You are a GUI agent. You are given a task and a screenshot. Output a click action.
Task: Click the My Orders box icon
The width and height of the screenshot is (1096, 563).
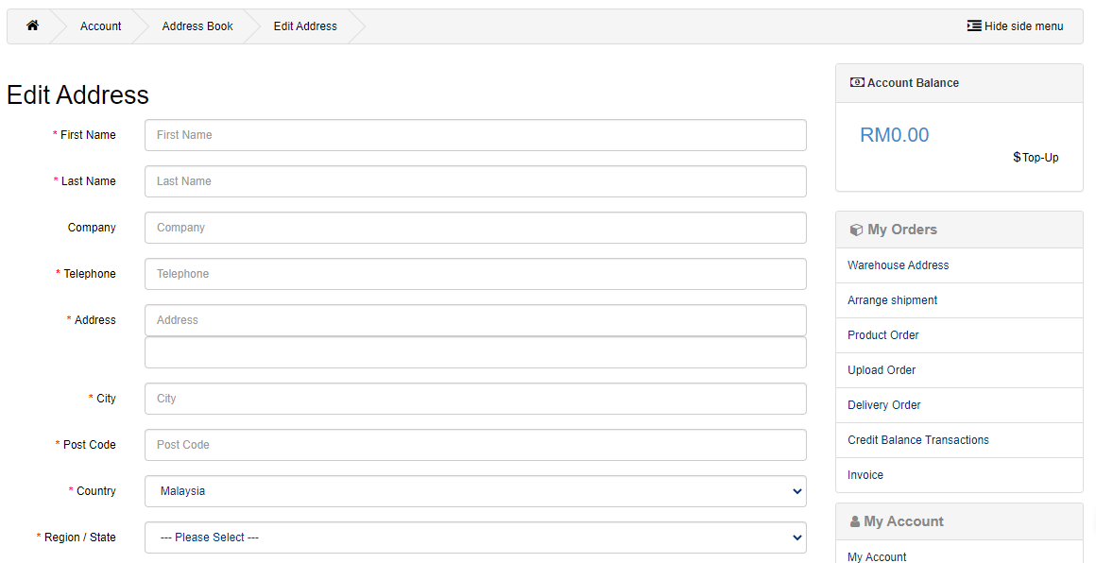tap(856, 230)
